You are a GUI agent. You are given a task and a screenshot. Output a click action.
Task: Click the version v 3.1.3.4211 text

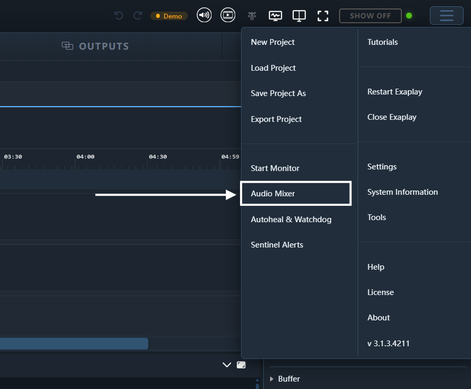(388, 343)
